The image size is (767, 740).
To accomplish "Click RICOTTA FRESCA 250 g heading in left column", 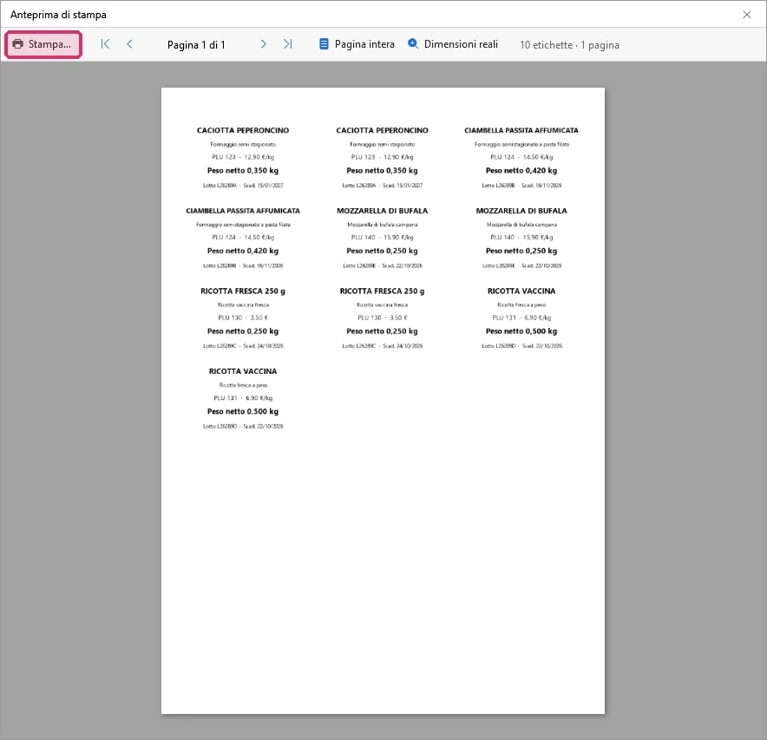I will click(243, 291).
